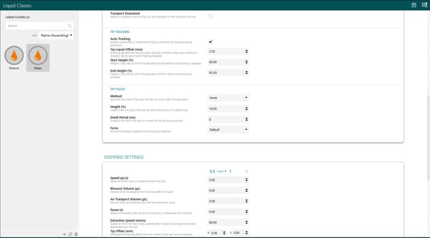Click the Transport Overshoot label
The height and width of the screenshot is (238, 430).
(x=125, y=13)
